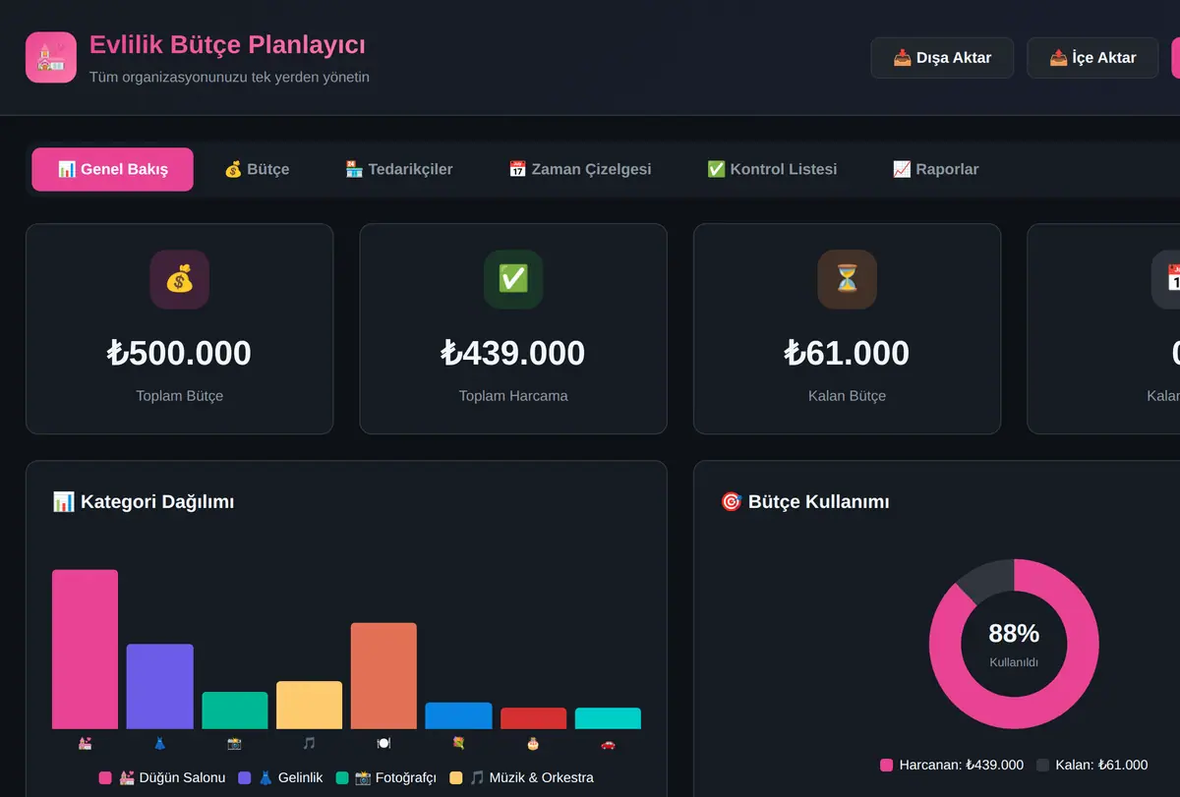Click the Bütçe Kullanımı heading
This screenshot has width=1180, height=797.
804,502
